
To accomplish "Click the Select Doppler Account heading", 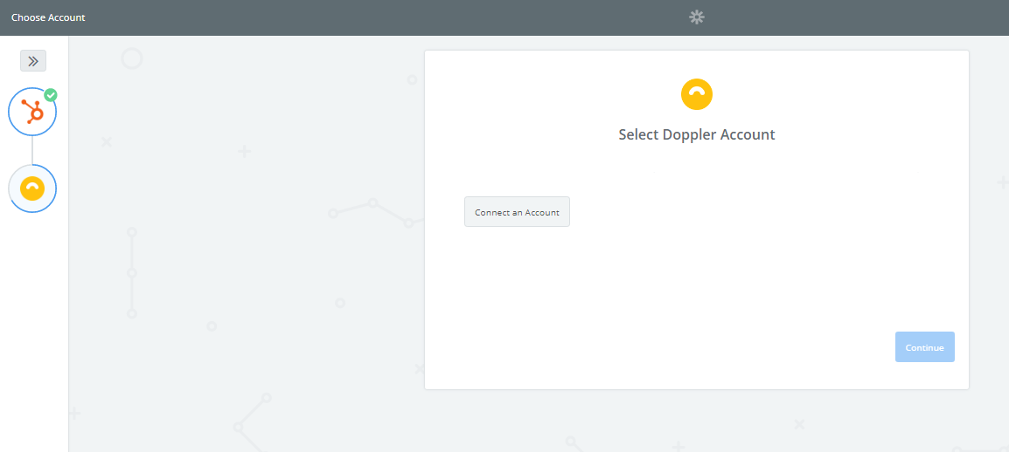I will [696, 135].
